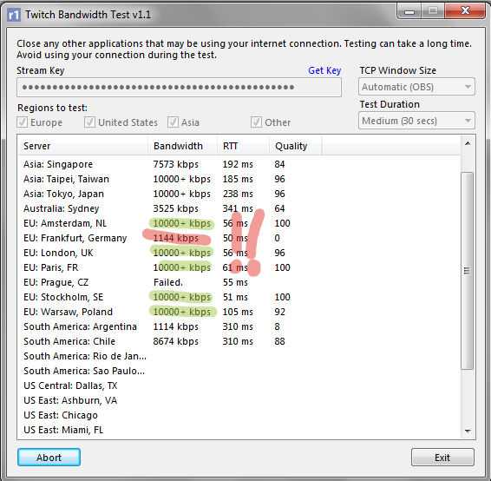Click the scrollbar up arrow
The height and width of the screenshot is (481, 491).
[x=468, y=144]
